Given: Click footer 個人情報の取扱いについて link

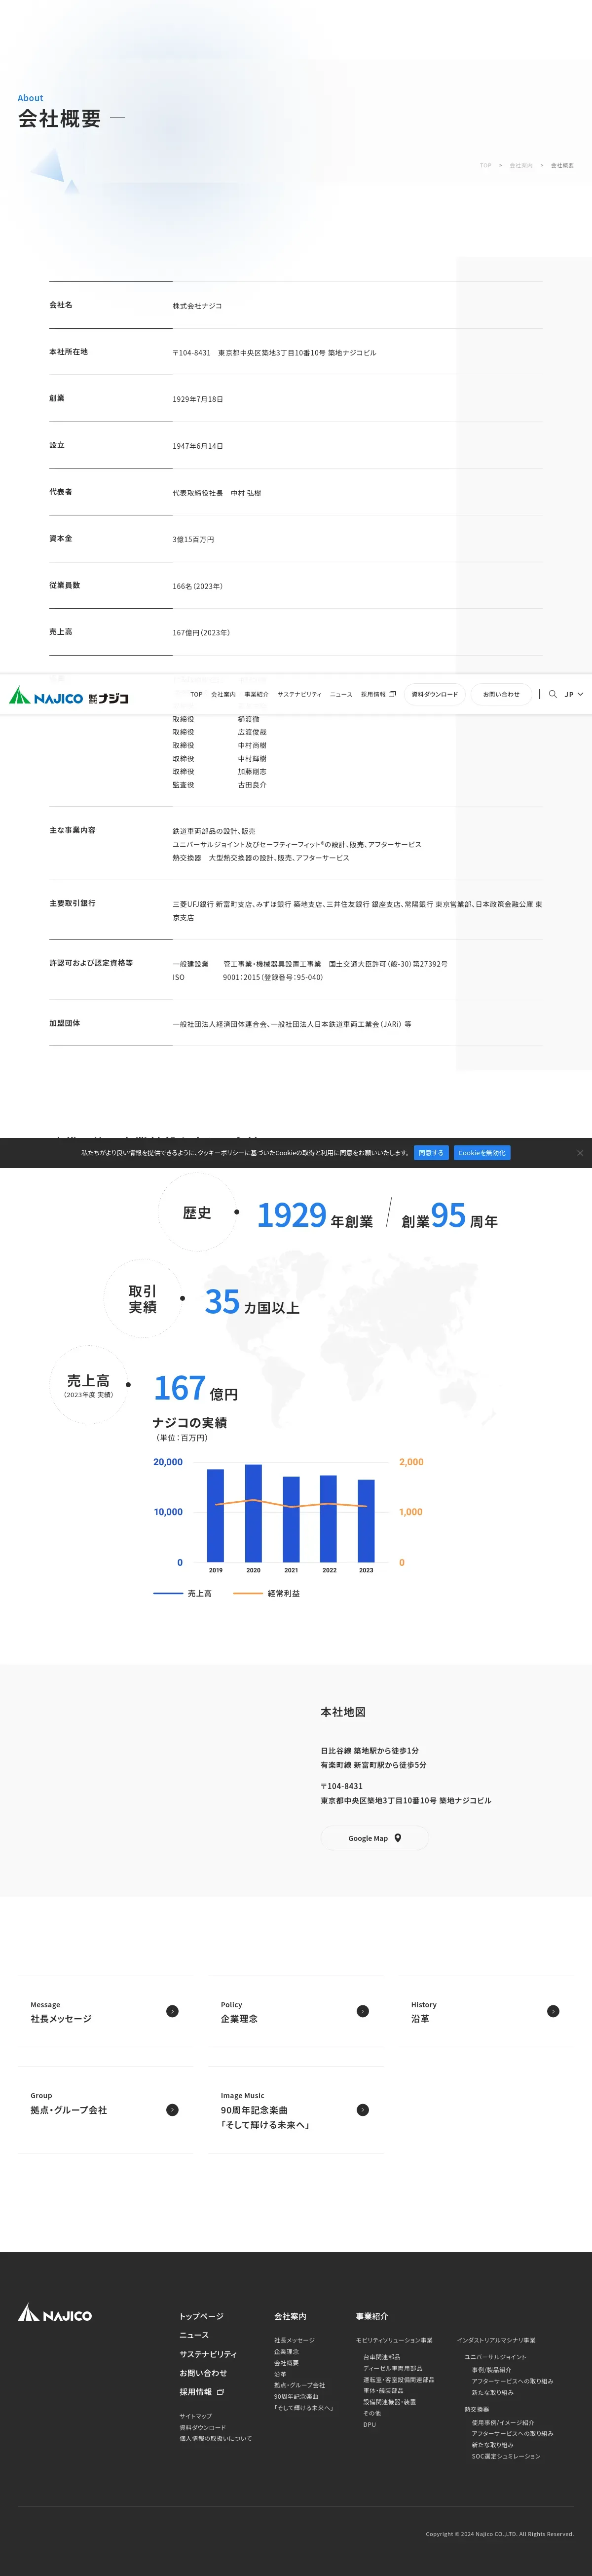Looking at the screenshot, I should point(215,2438).
